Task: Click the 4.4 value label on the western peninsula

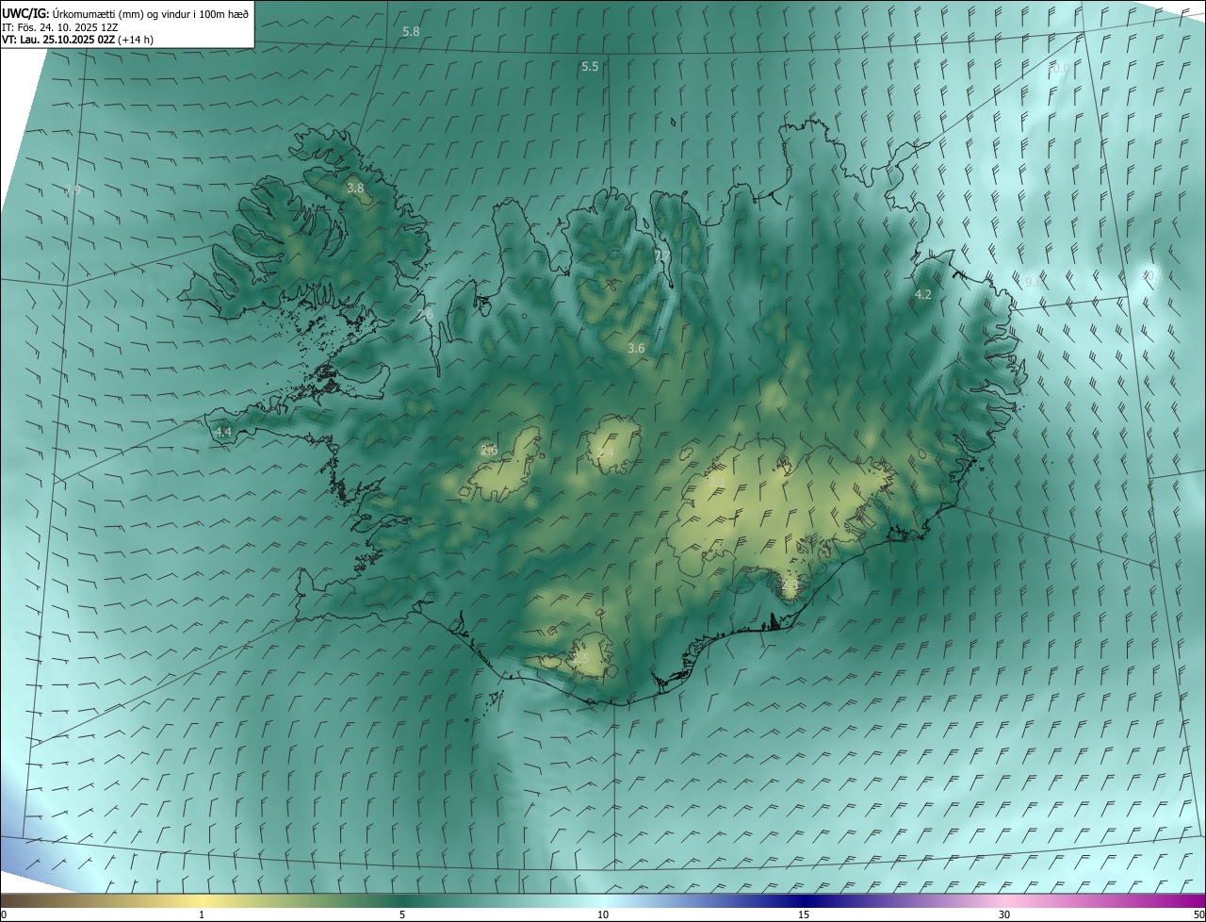Action: [223, 433]
